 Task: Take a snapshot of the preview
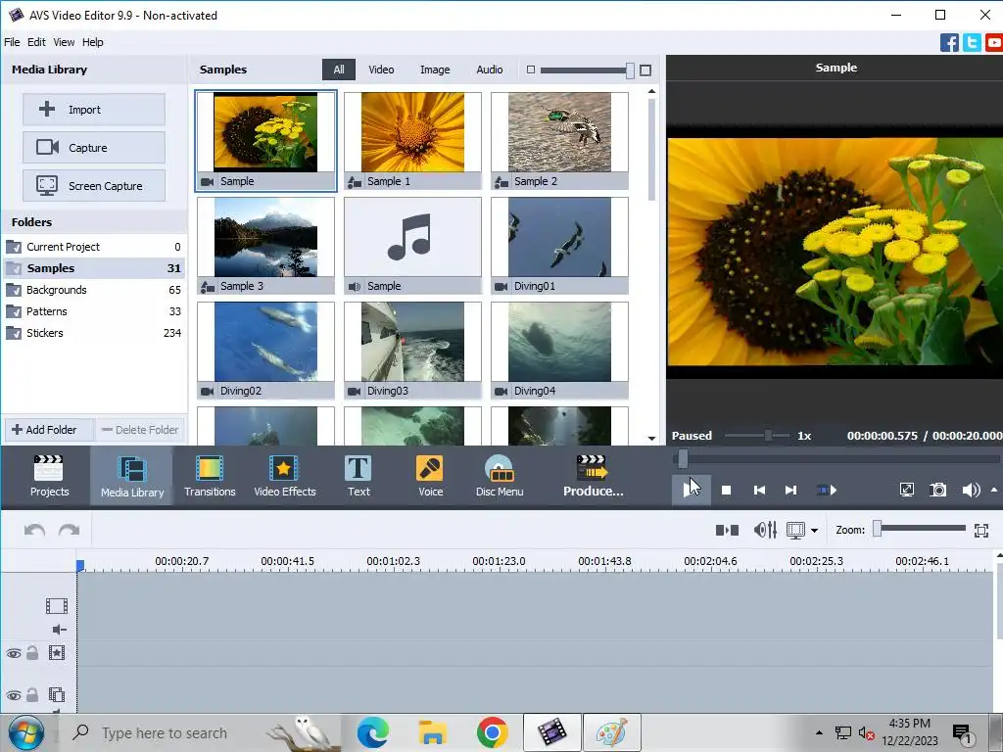pyautogui.click(x=937, y=491)
